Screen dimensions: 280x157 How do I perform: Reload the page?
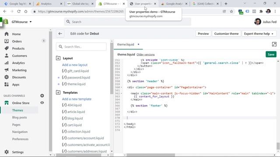[x=19, y=11]
